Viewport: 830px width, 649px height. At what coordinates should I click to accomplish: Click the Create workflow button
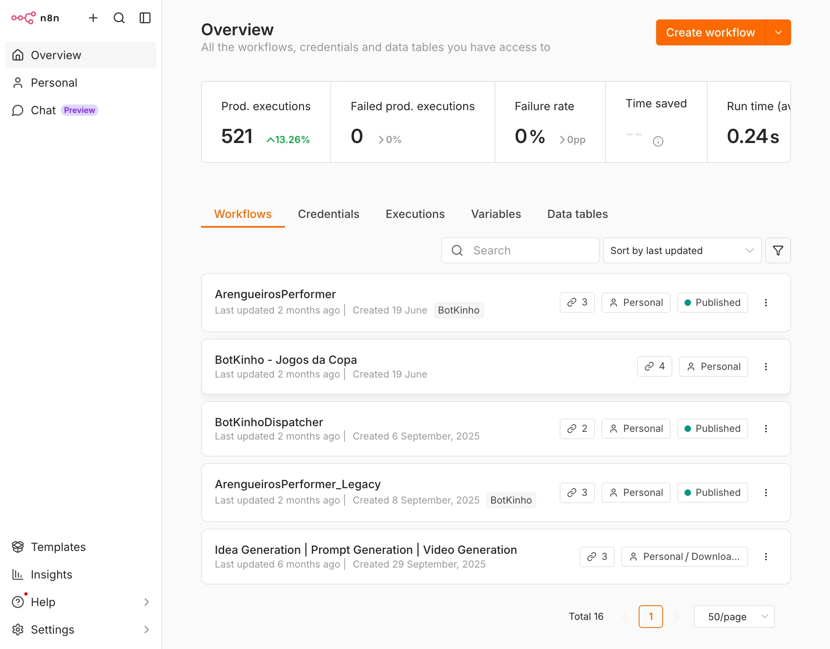point(710,32)
